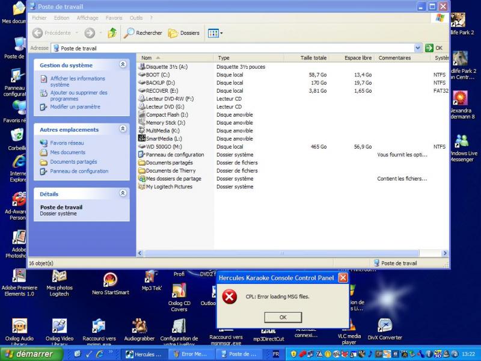Screen dimensions: 481x361
Task: Select the WD 500GO (M:) drive
Action: click(164, 146)
